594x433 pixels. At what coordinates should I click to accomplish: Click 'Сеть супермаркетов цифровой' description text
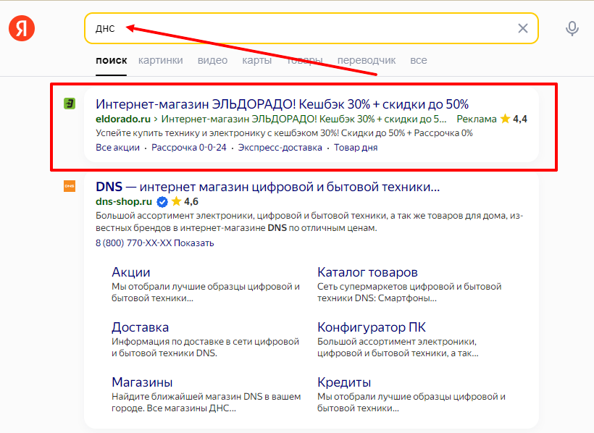[x=409, y=292]
